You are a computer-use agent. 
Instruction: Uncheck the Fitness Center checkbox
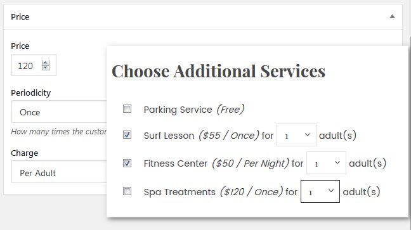[x=127, y=163]
